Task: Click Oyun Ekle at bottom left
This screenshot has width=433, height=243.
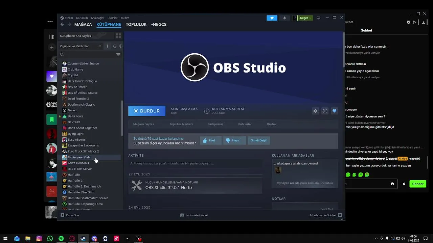Action: (x=70, y=215)
